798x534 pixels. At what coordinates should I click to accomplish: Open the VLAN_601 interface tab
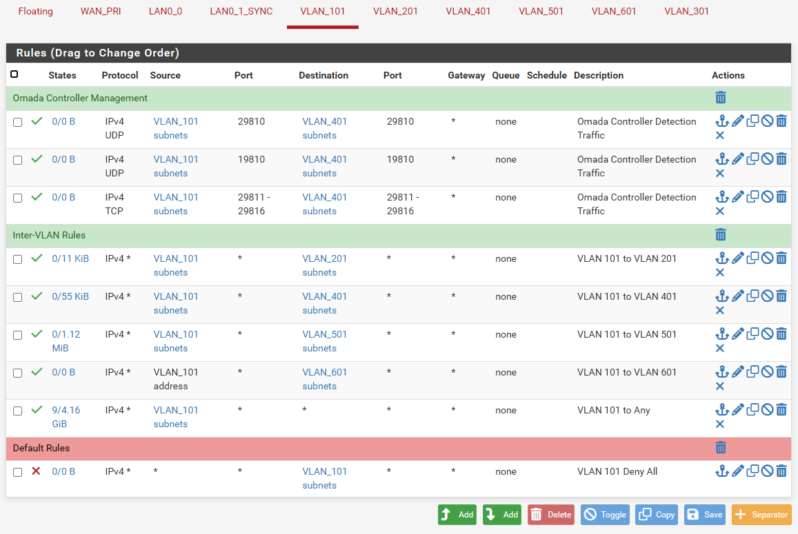[614, 11]
